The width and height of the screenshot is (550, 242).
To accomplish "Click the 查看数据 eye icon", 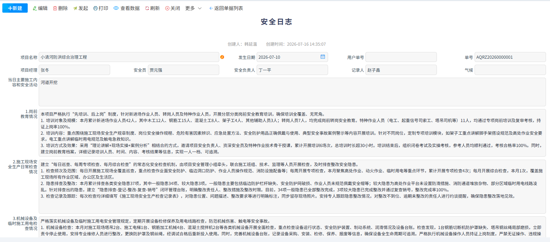I will (116, 8).
